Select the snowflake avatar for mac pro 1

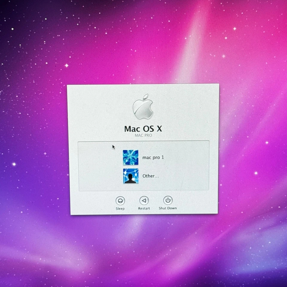(x=130, y=158)
